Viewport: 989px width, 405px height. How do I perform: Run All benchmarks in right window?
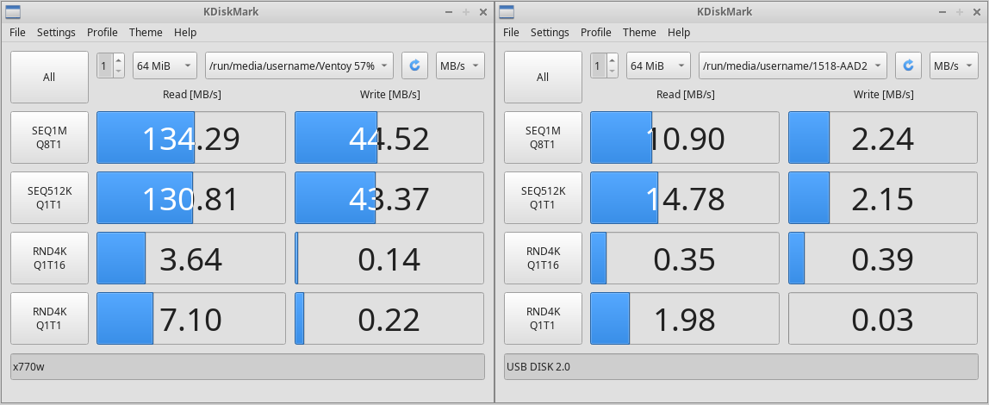[x=543, y=77]
